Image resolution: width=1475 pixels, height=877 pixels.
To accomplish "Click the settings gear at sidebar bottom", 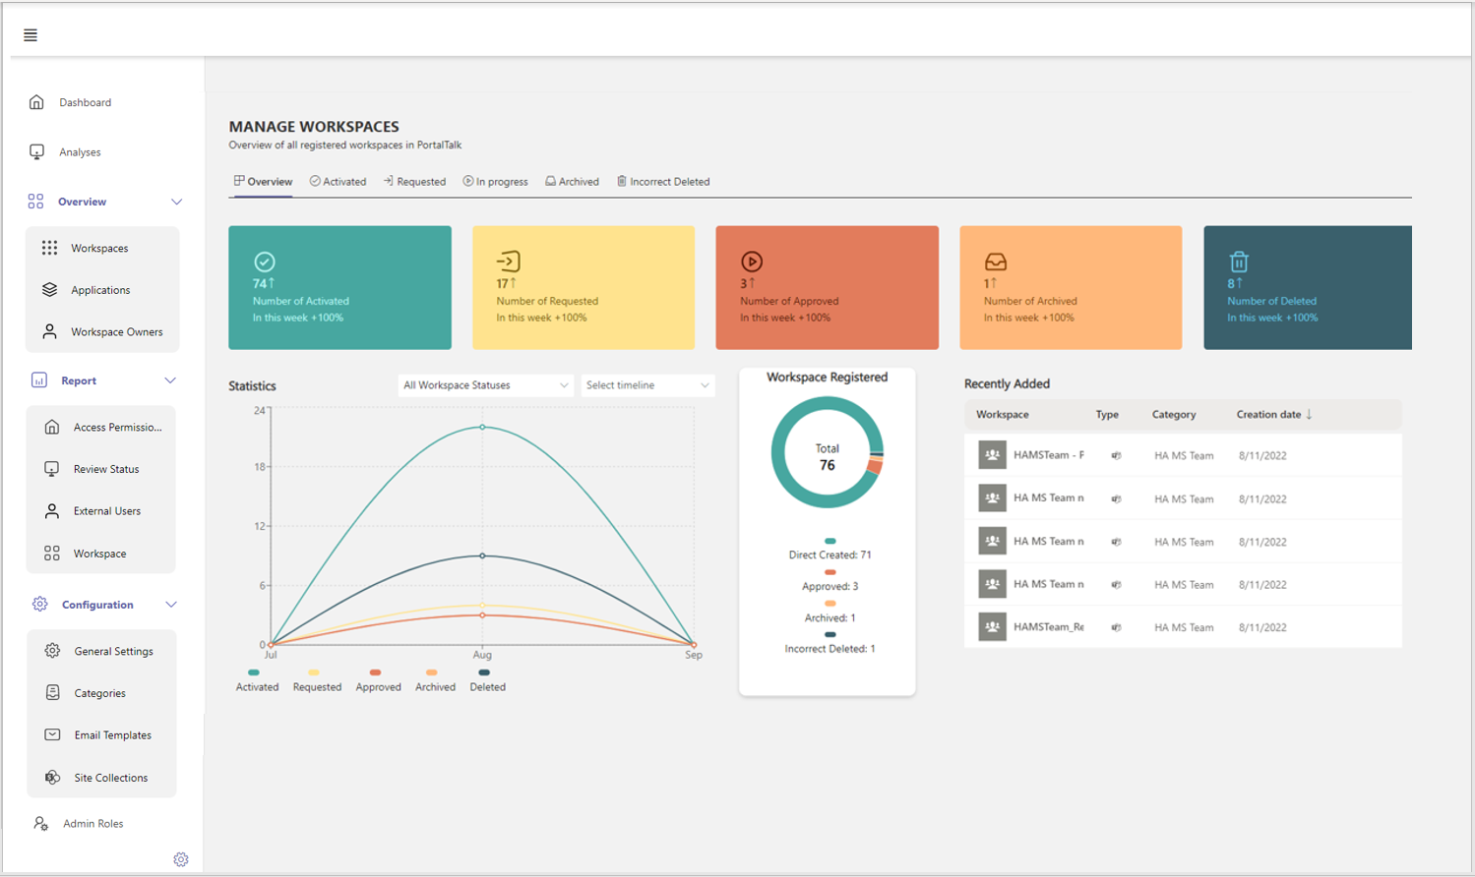I will point(181,859).
